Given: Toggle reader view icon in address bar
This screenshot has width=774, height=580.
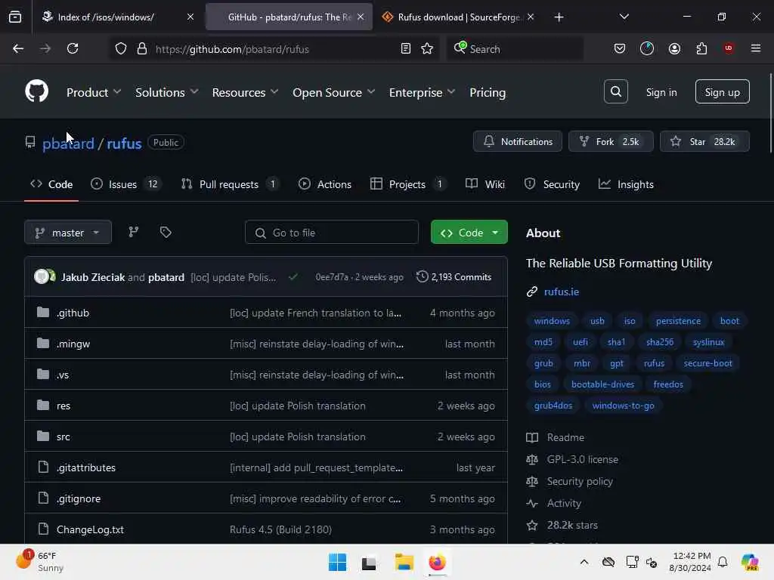Looking at the screenshot, I should pos(406,48).
